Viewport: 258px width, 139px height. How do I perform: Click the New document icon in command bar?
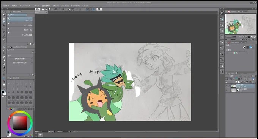(43, 9)
